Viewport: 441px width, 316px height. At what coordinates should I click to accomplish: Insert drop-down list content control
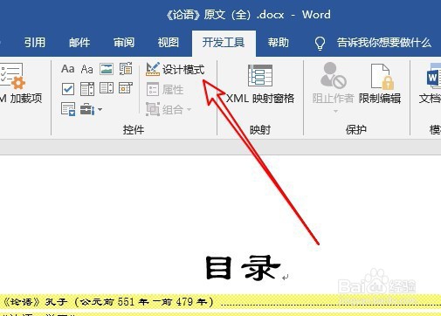[x=107, y=88]
